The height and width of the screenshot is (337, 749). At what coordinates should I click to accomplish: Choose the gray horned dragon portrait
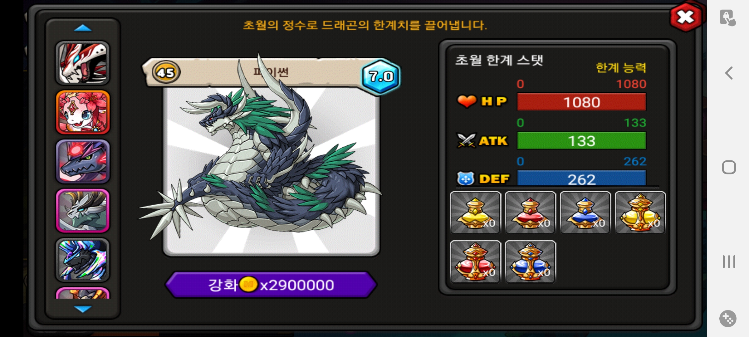pos(83,211)
